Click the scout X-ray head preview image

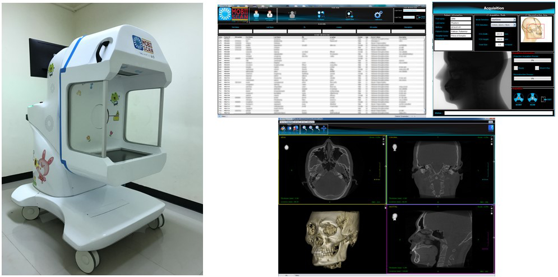(x=472, y=81)
